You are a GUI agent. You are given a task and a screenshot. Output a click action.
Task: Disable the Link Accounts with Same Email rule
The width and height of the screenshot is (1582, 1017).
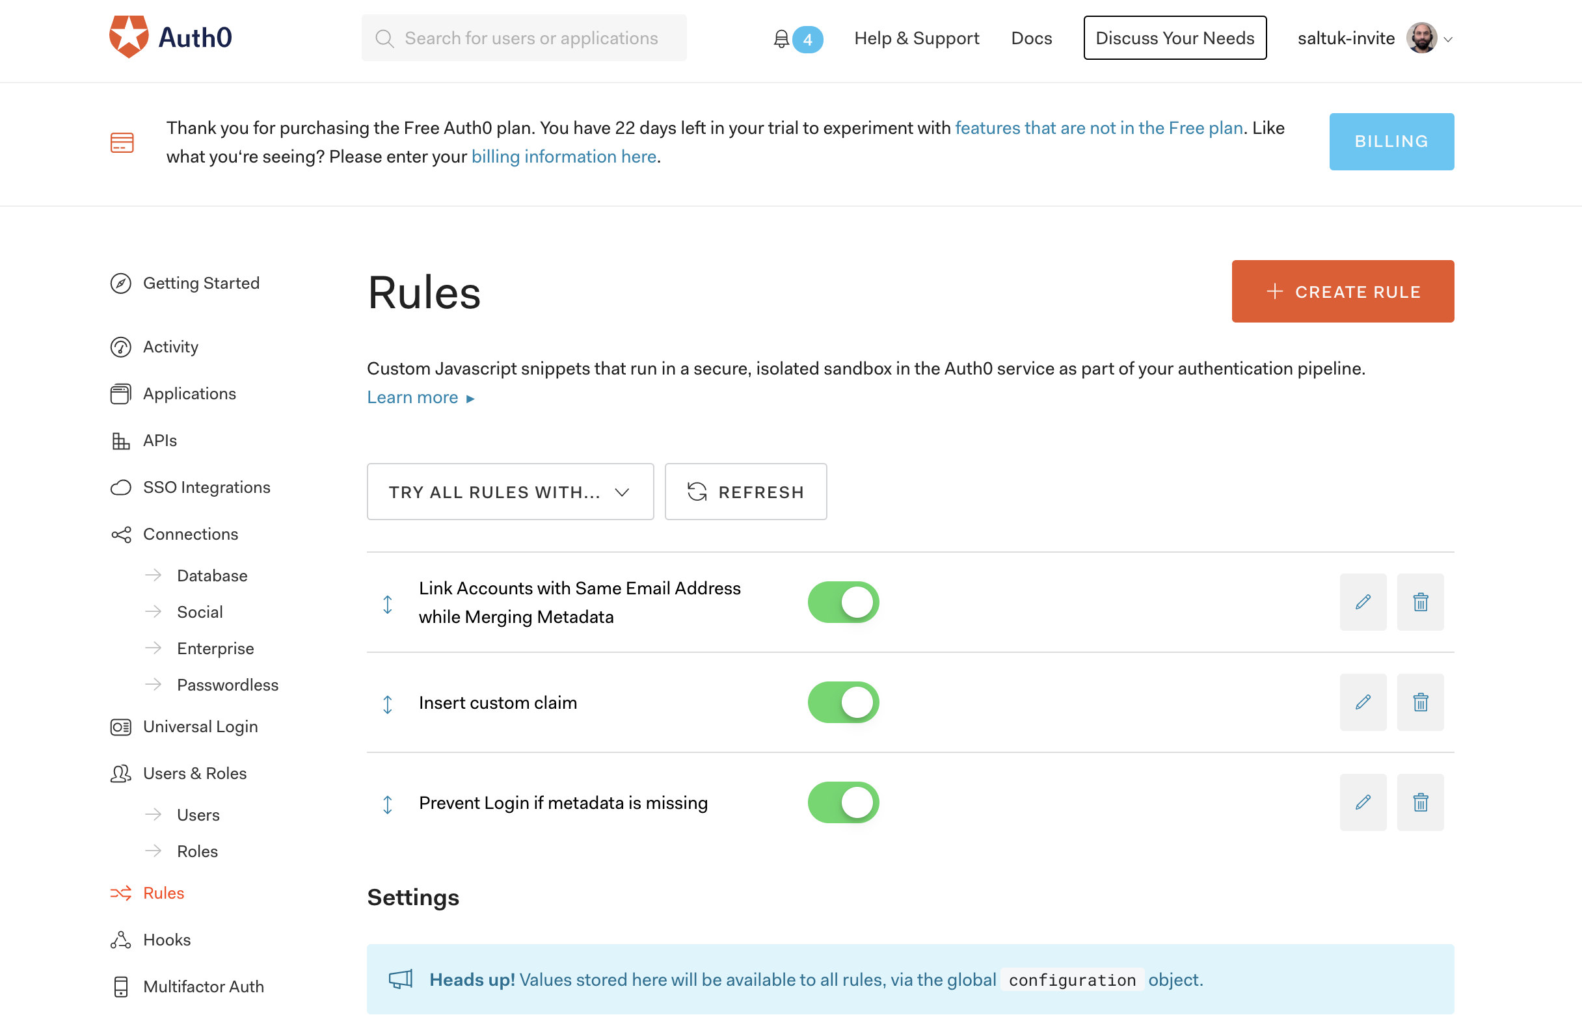point(844,601)
